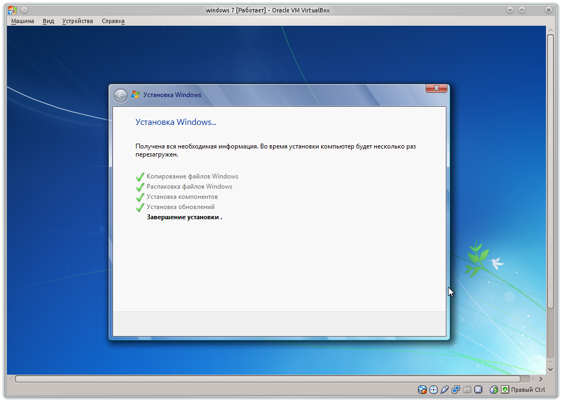Click the back arrow in the installer window

121,94
